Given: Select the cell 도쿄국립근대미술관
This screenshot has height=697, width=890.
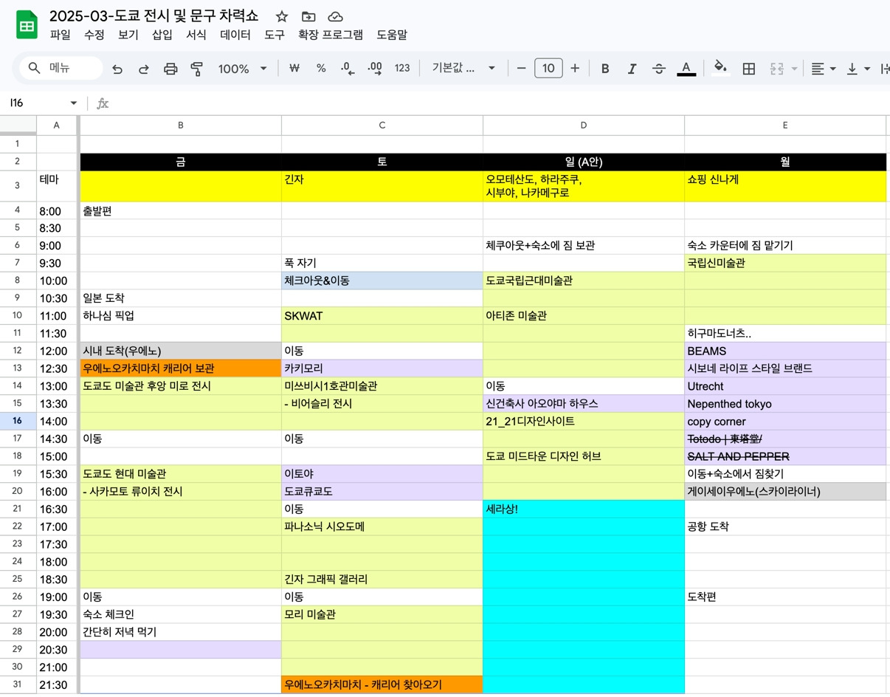Looking at the screenshot, I should (x=584, y=281).
